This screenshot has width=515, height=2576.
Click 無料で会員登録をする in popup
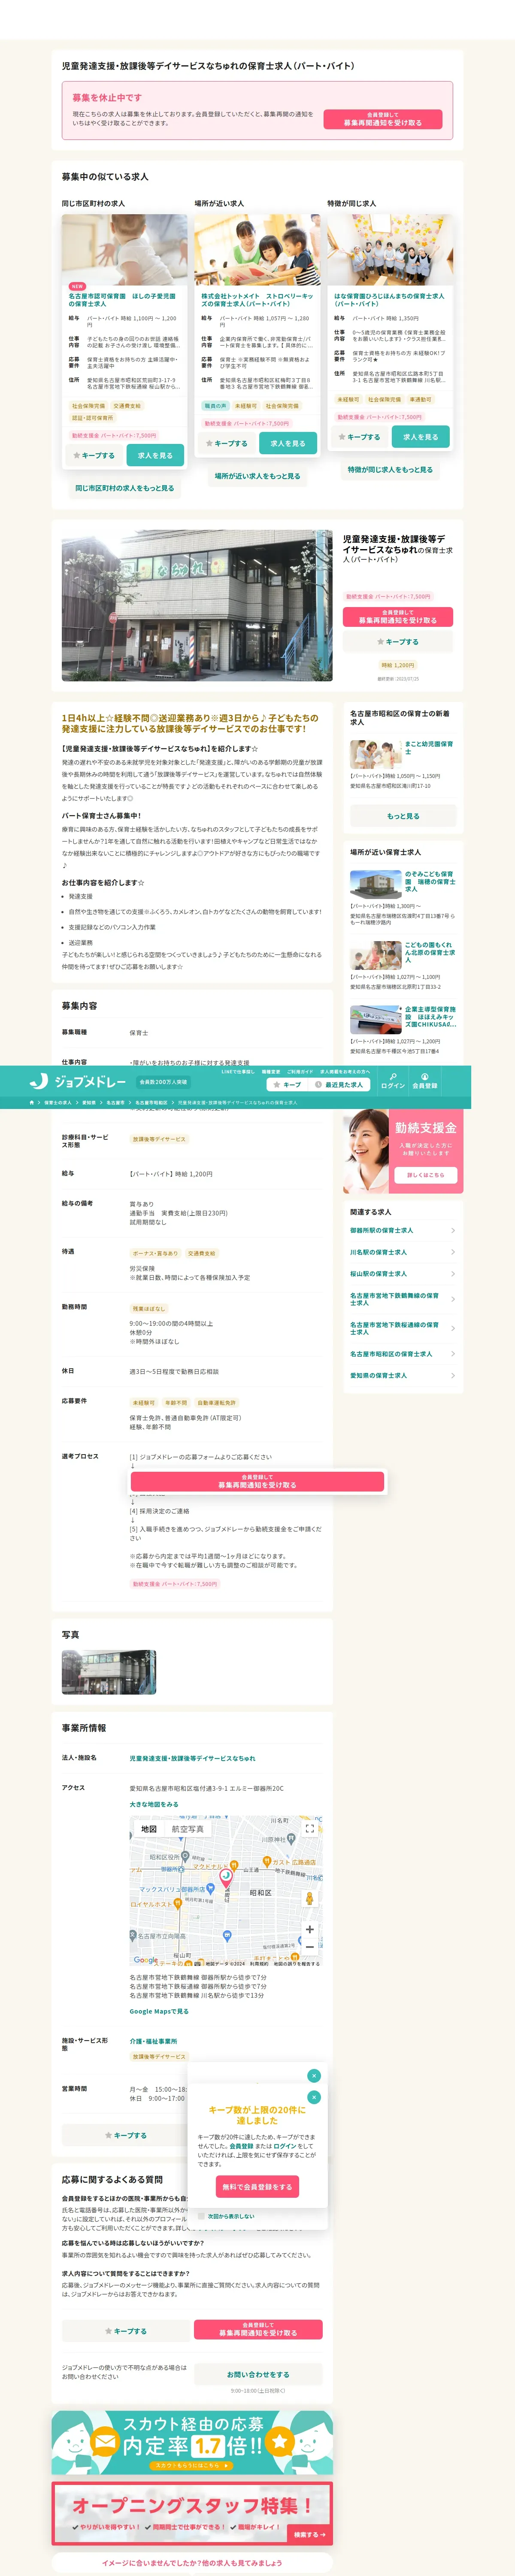pos(257,2187)
